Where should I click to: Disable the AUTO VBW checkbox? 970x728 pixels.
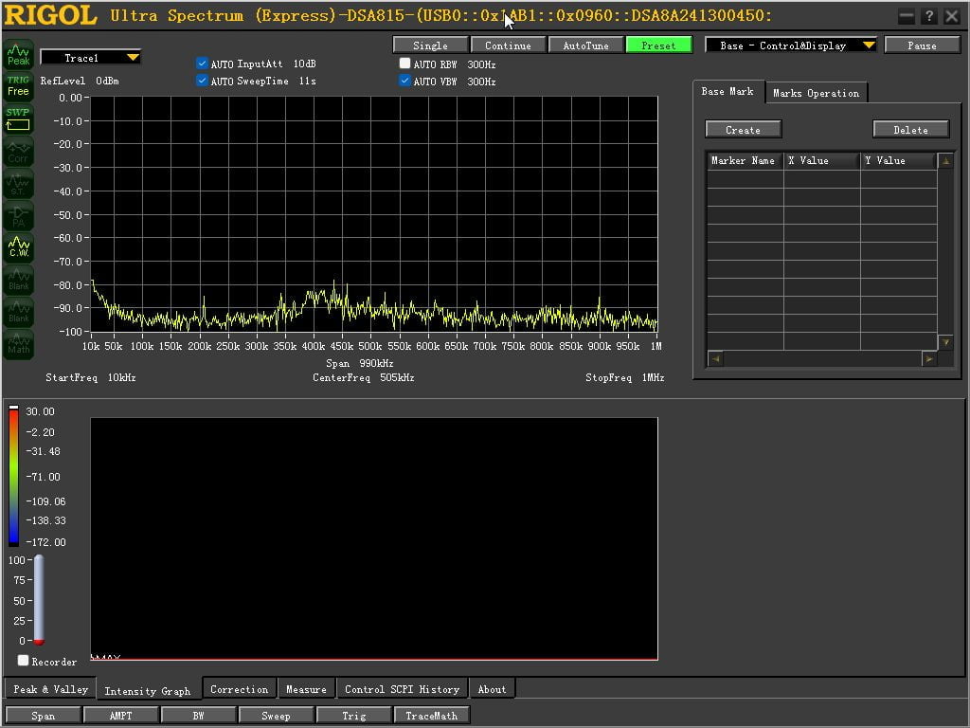(404, 81)
